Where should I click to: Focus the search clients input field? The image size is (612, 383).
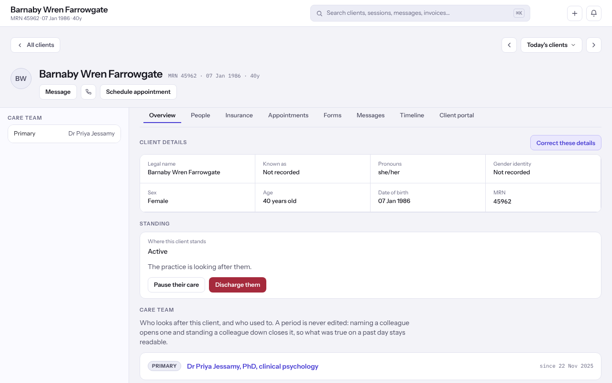click(420, 13)
